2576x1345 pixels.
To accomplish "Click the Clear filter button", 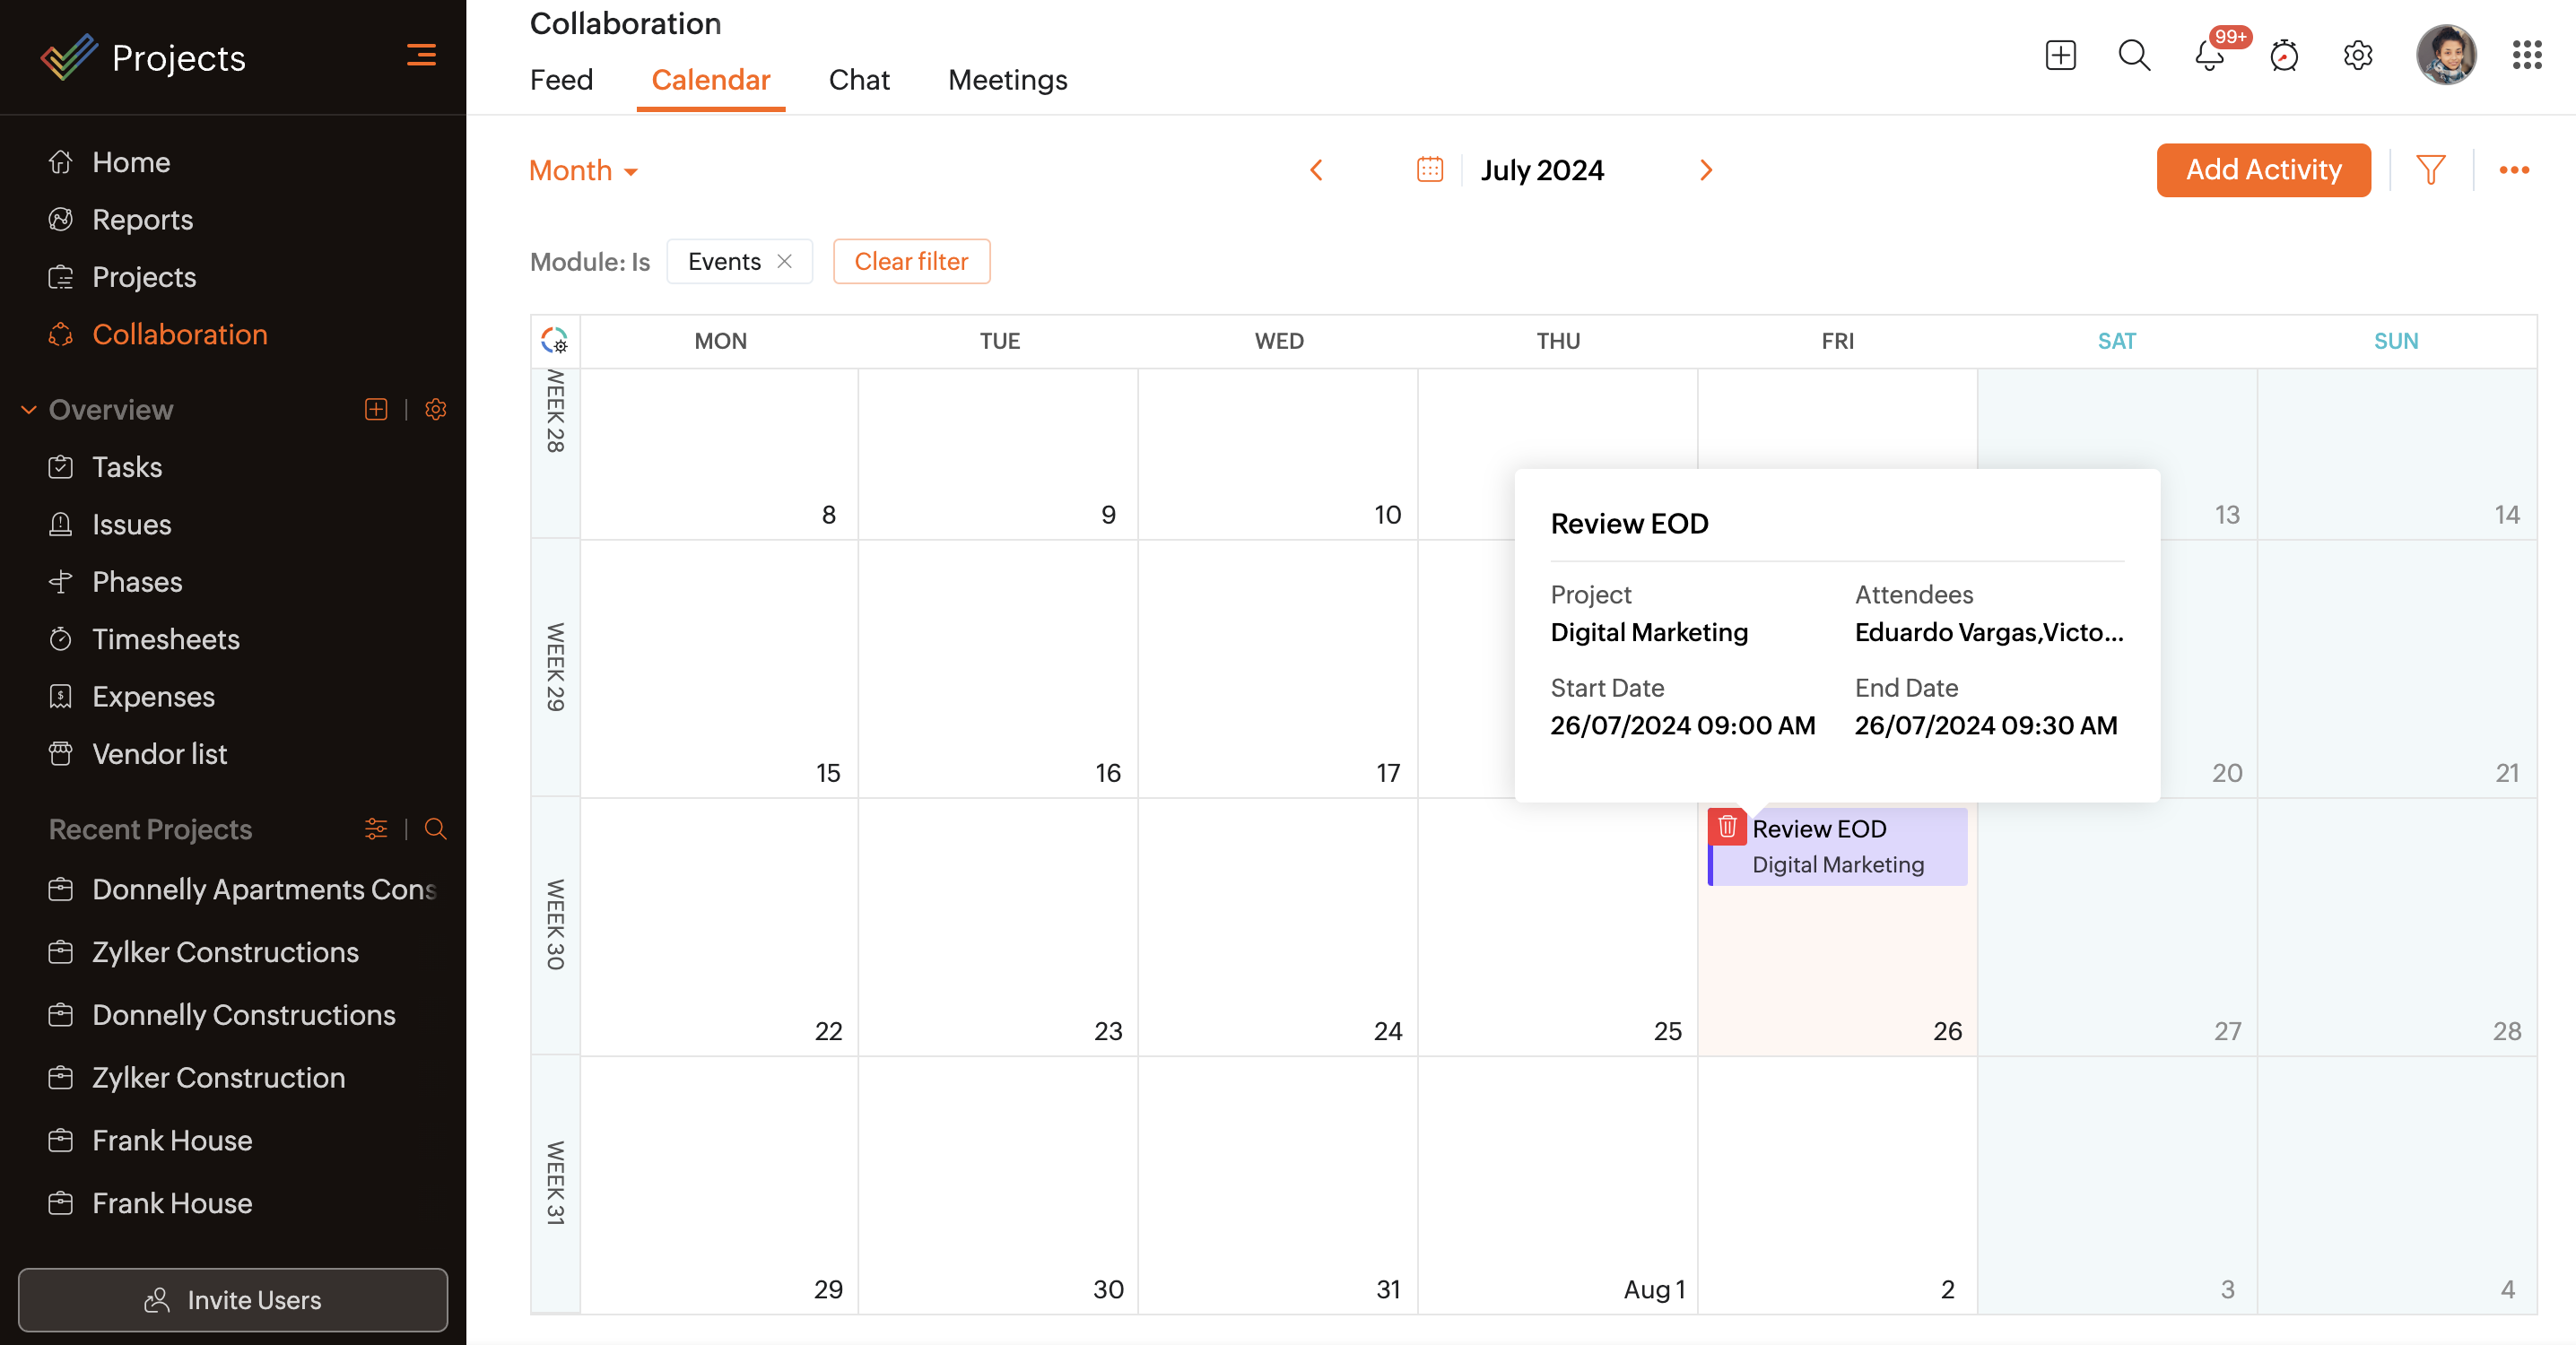I will 911,261.
